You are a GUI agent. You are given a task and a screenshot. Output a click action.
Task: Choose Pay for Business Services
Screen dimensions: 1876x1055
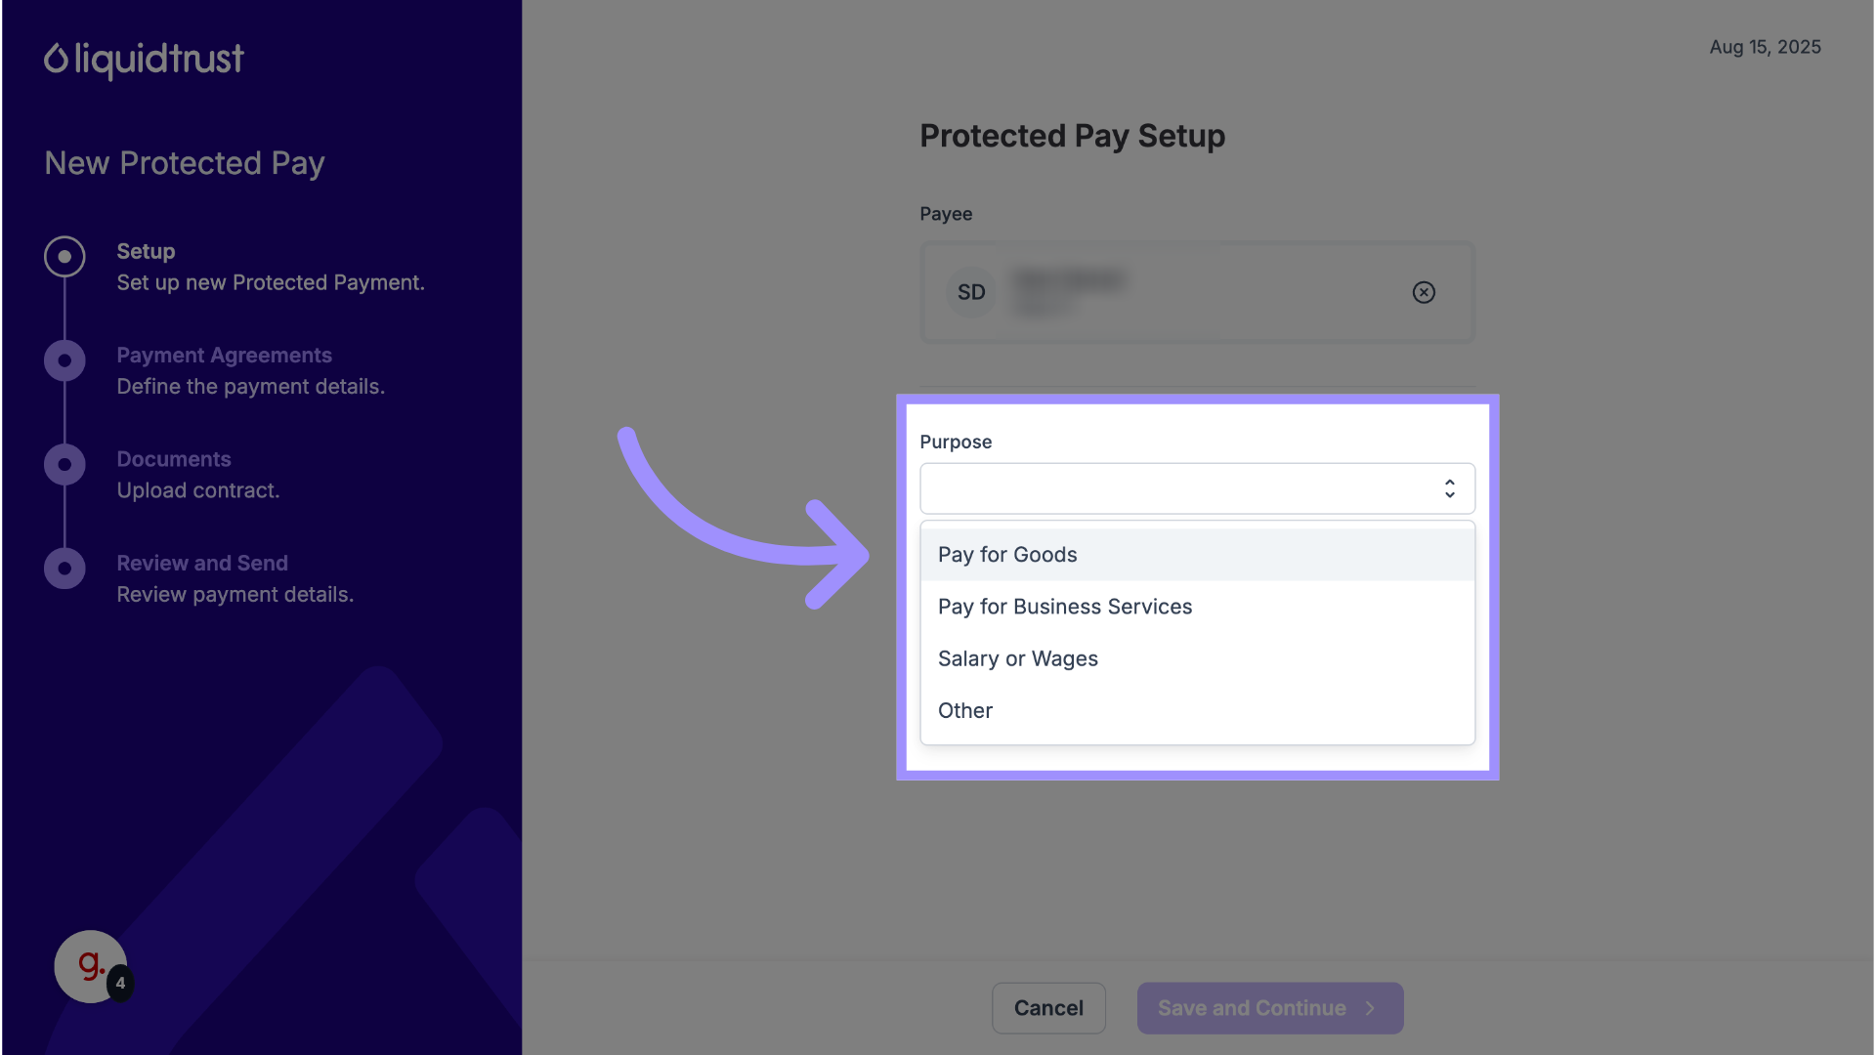[x=1065, y=607]
